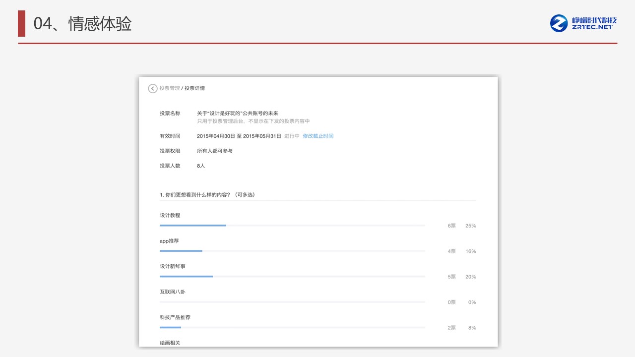Click the empty 互联网八卦 progress bar

292,302
